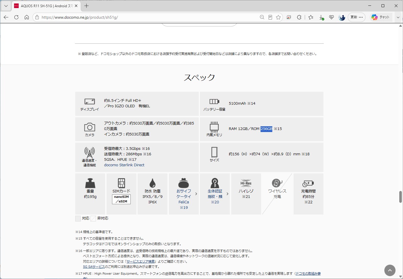Expand the tab search dropdown arrow

tap(6, 6)
